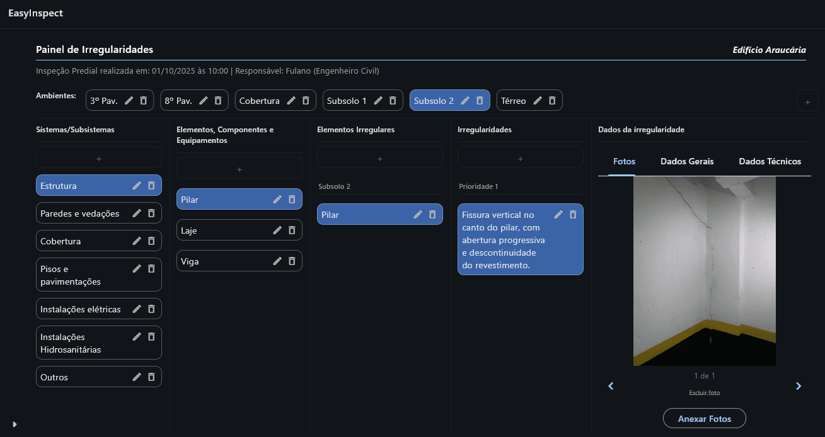Switch to the Dados Gerais tab
The image size is (825, 437).
pyautogui.click(x=687, y=162)
